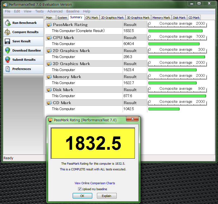Open the Help menu

[87, 11]
